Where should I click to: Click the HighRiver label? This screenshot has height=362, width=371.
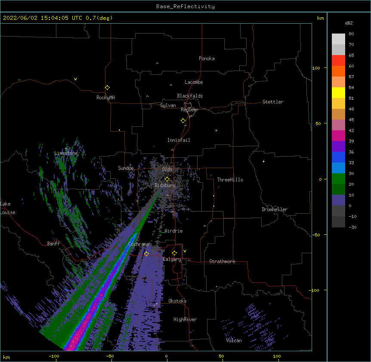click(x=185, y=319)
